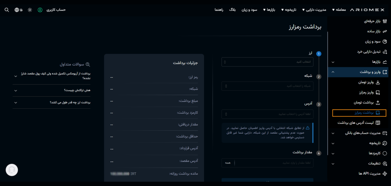Open the آدرس address selection dropdown
This screenshot has width=391, height=186.
coord(267,114)
